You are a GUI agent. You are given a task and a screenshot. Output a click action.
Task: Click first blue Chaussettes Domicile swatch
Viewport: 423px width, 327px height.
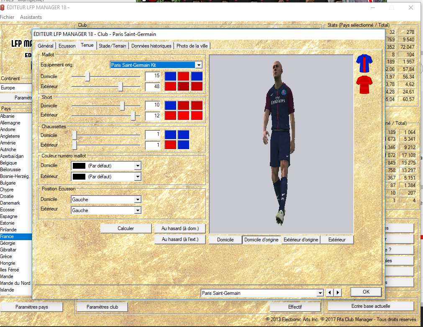[x=170, y=134]
